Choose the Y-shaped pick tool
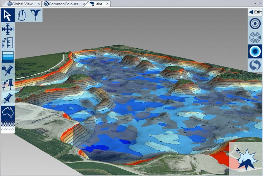This screenshot has height=176, width=263. click(36, 15)
